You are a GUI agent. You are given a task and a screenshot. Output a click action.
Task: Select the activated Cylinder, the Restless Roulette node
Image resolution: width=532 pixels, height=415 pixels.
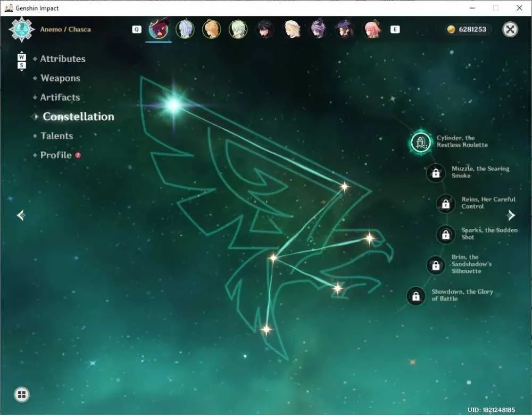click(421, 142)
